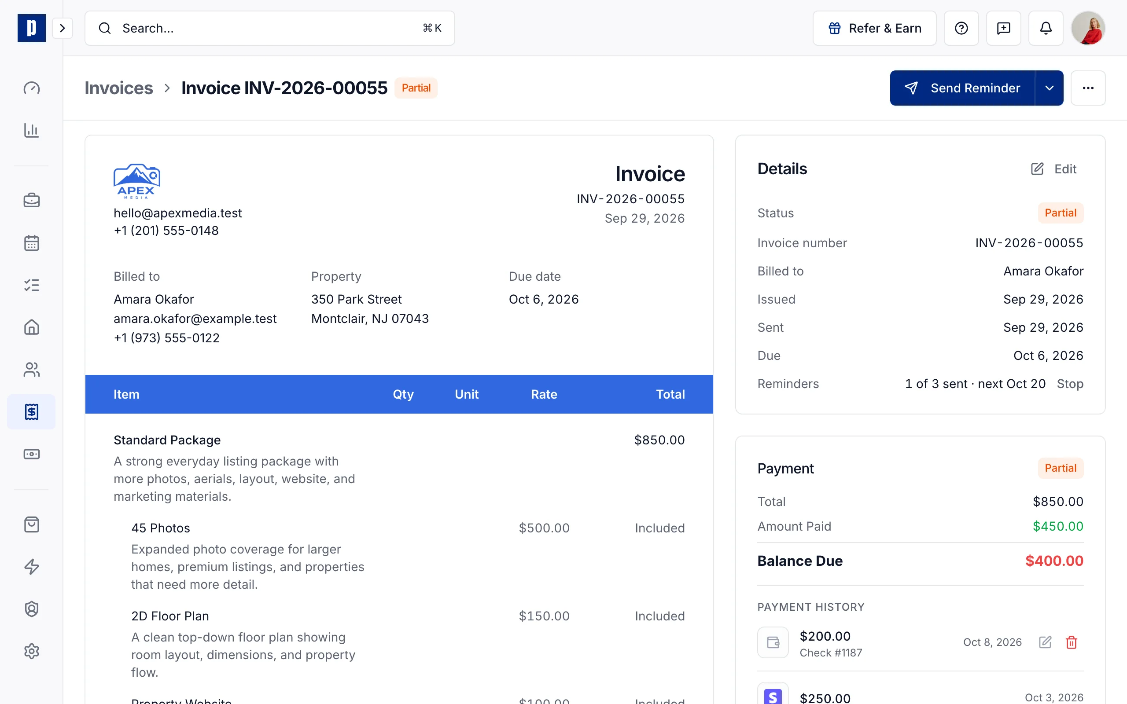This screenshot has width=1127, height=704.
Task: Open the notifications bell icon
Action: [x=1046, y=28]
